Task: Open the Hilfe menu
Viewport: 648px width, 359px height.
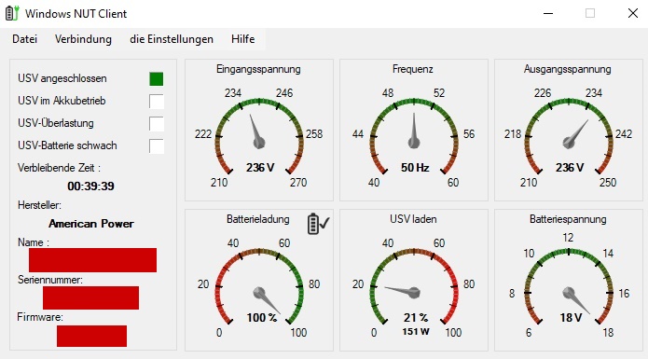Action: pos(243,39)
